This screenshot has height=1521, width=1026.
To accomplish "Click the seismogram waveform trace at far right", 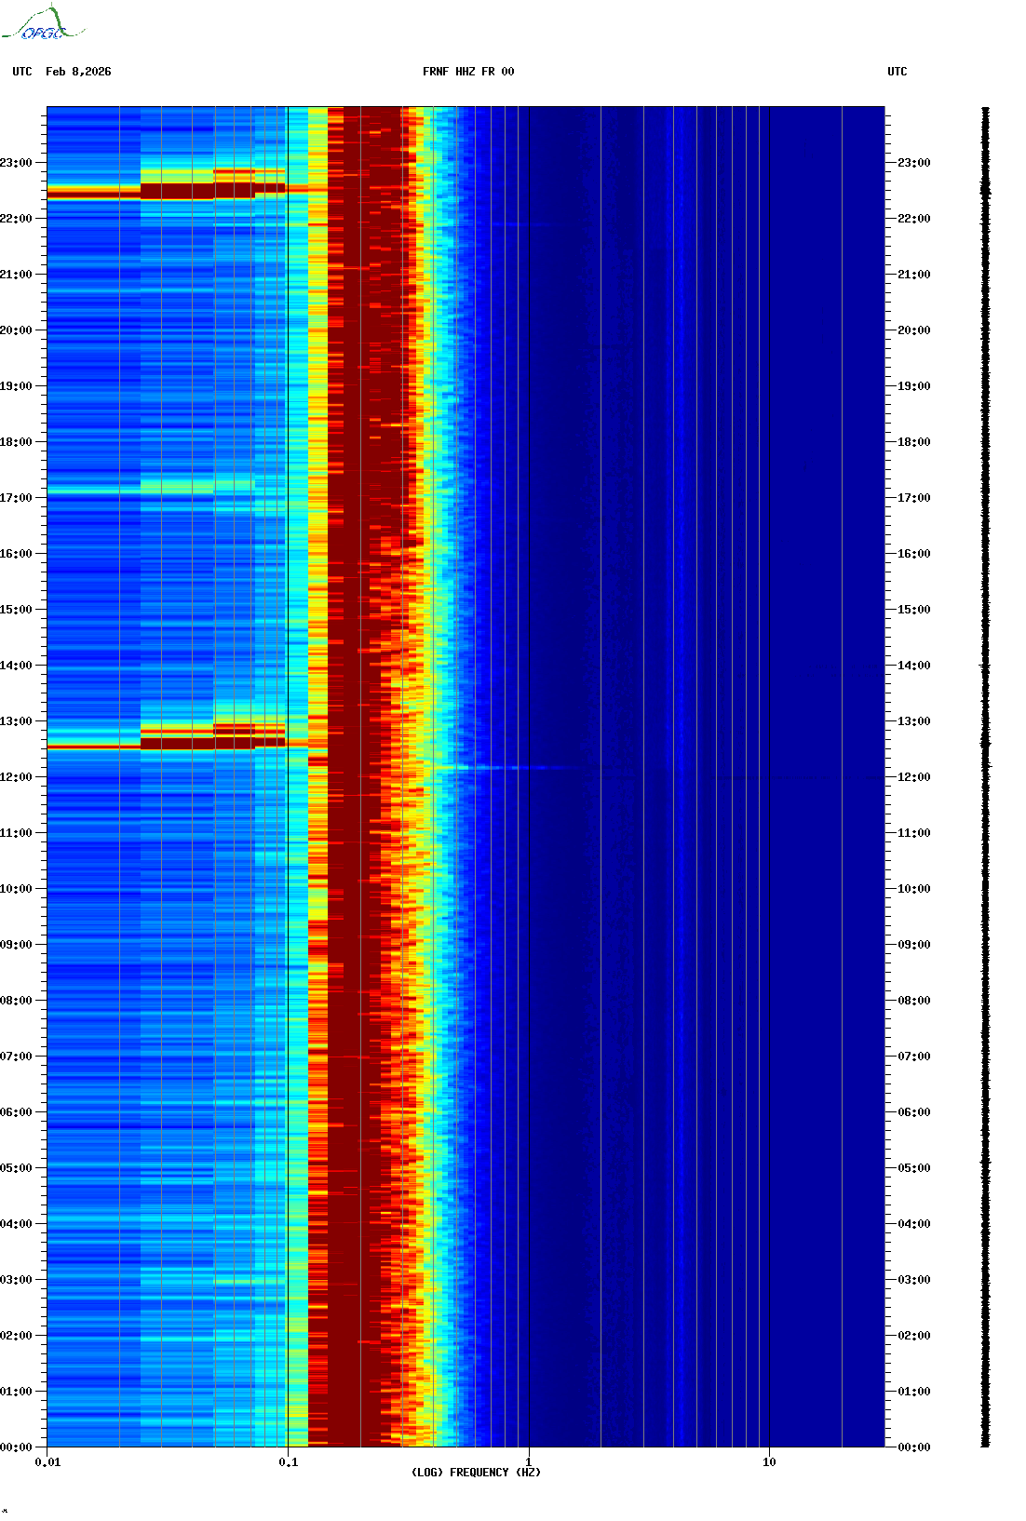I will point(985,777).
